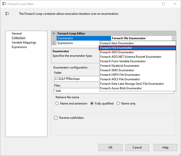
Task: Select Foreach Azure Blob Enumerator option
Action: click(x=121, y=88)
